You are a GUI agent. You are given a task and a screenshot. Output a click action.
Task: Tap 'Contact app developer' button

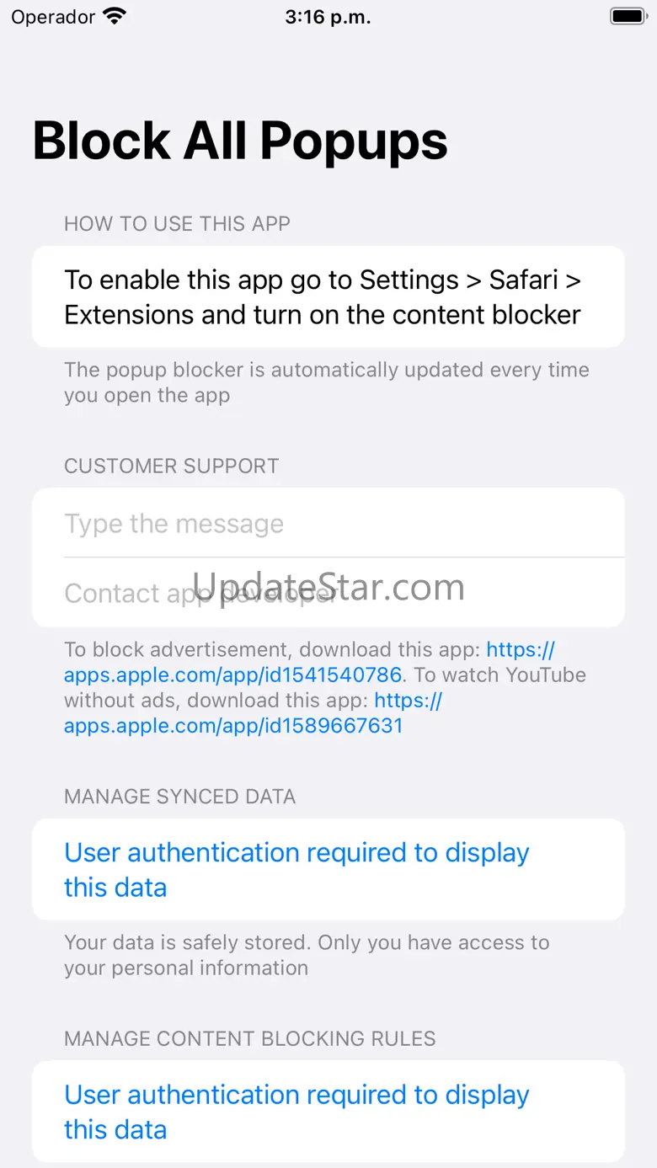coord(328,592)
